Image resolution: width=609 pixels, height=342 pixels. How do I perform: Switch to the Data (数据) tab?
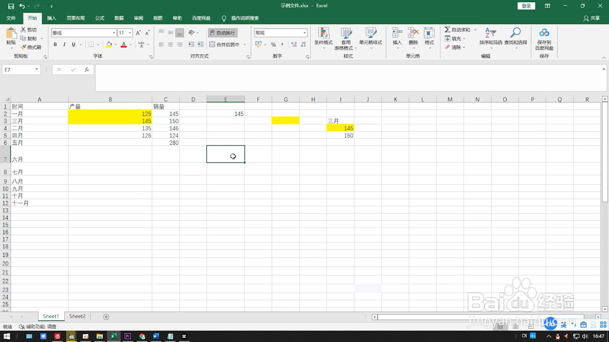tap(119, 18)
